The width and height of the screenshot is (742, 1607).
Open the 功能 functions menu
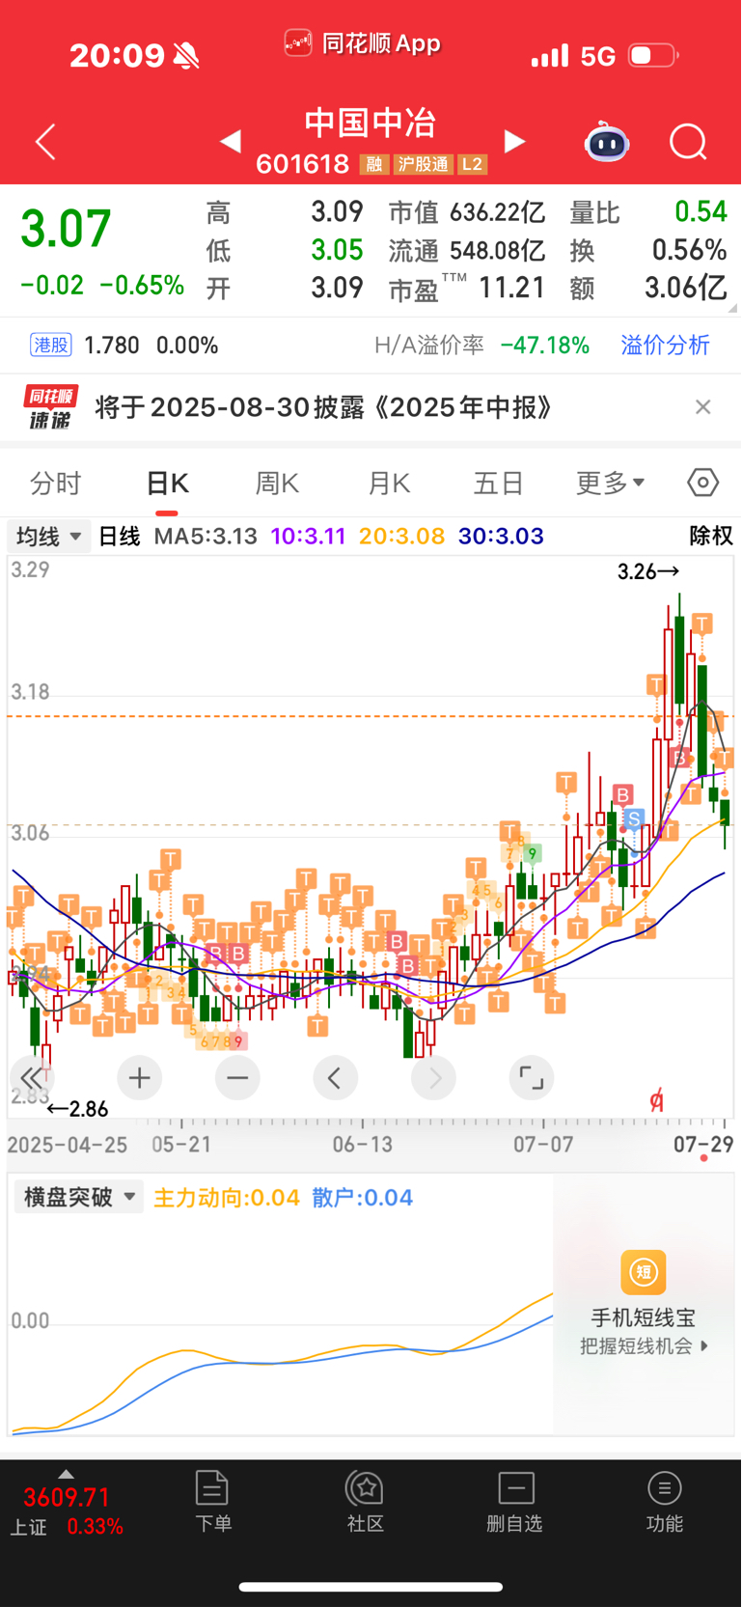coord(665,1501)
